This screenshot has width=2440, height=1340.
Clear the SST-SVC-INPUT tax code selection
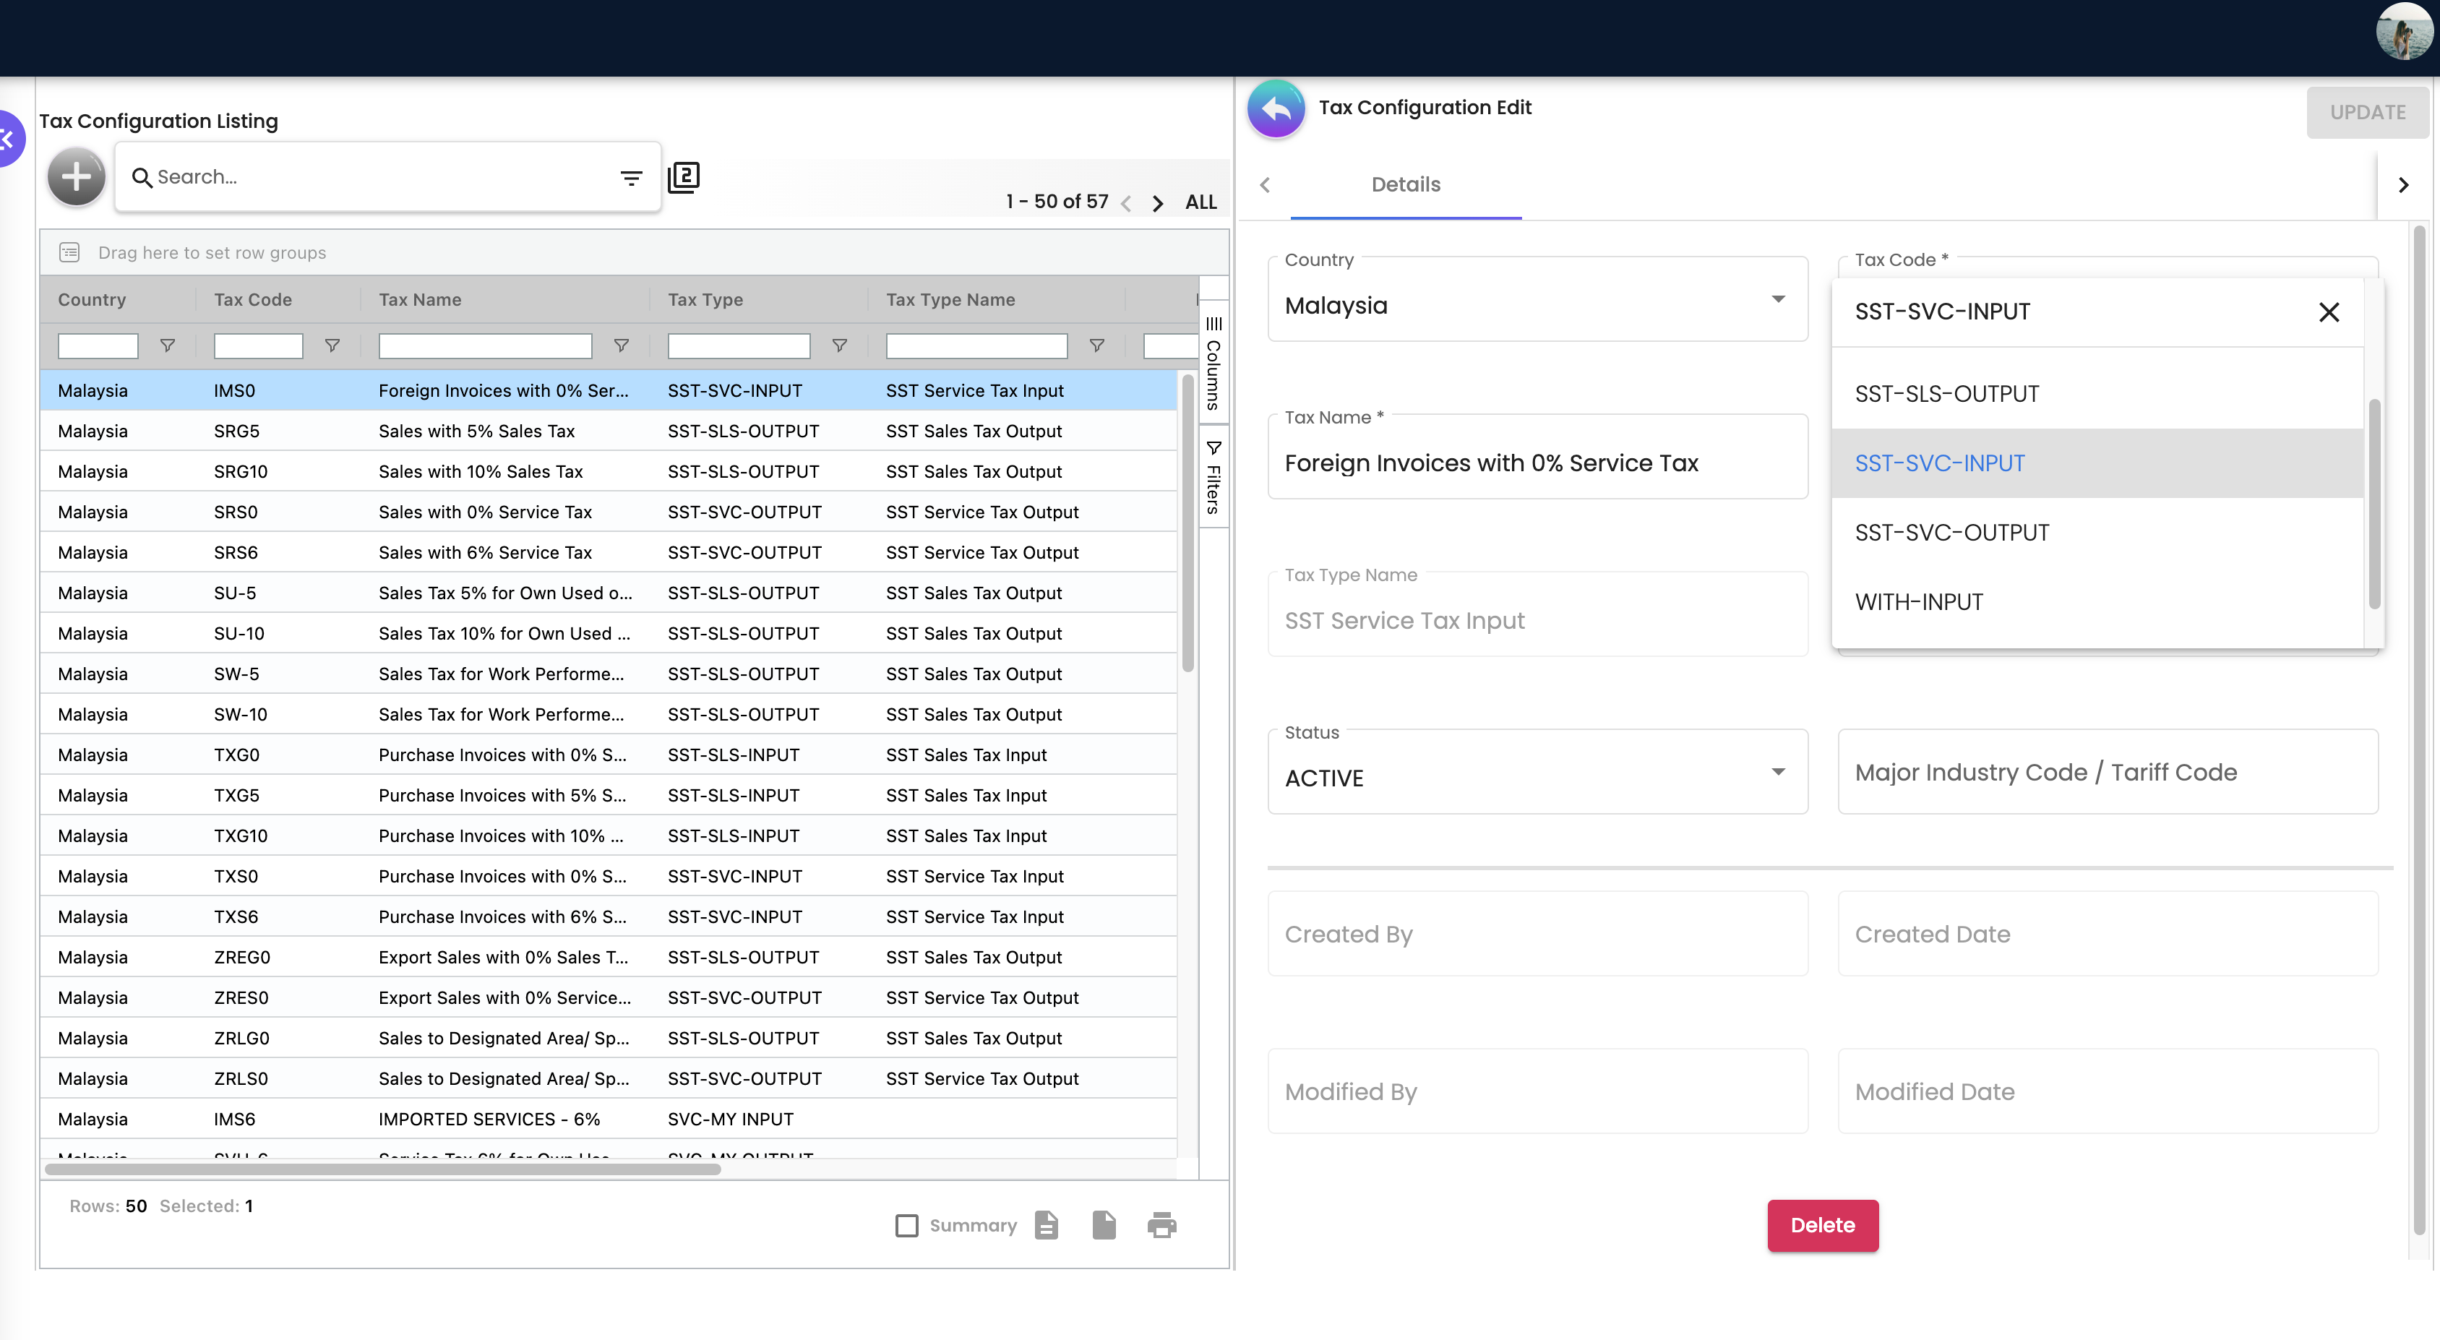point(2328,312)
